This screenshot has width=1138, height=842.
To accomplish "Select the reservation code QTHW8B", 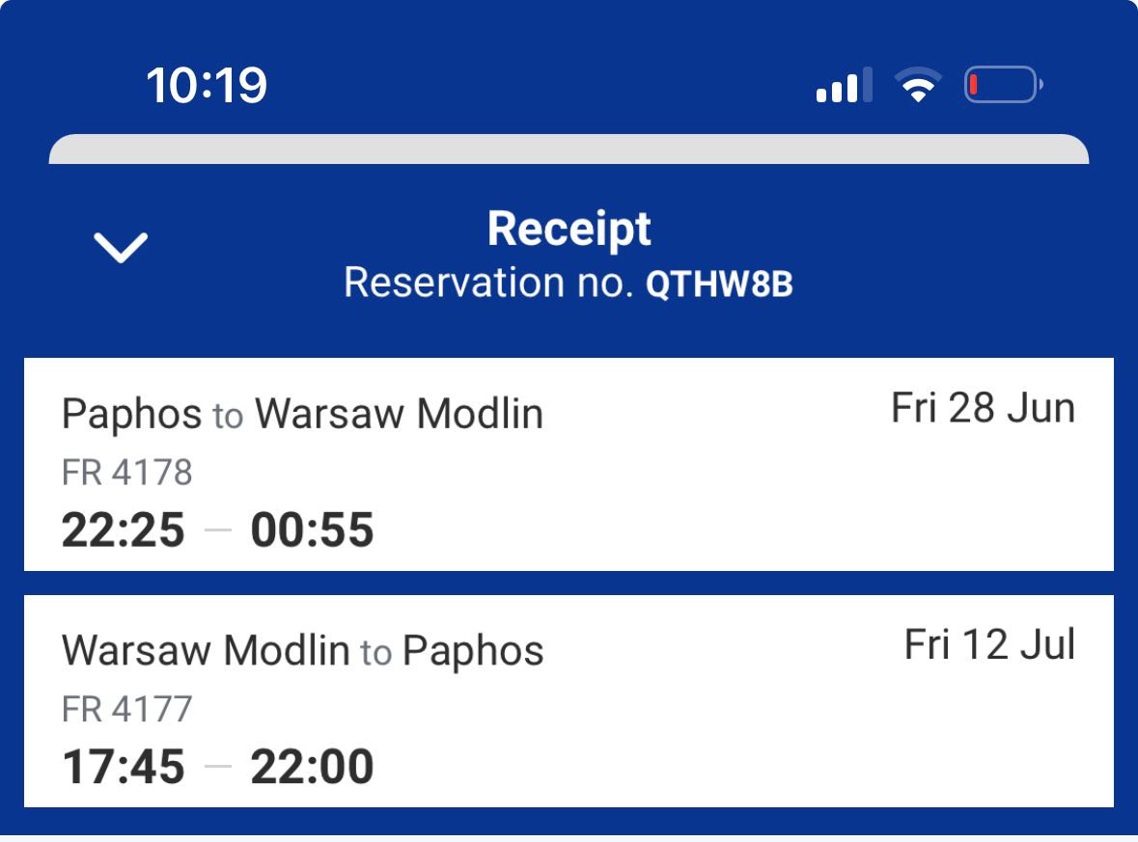I will (719, 285).
